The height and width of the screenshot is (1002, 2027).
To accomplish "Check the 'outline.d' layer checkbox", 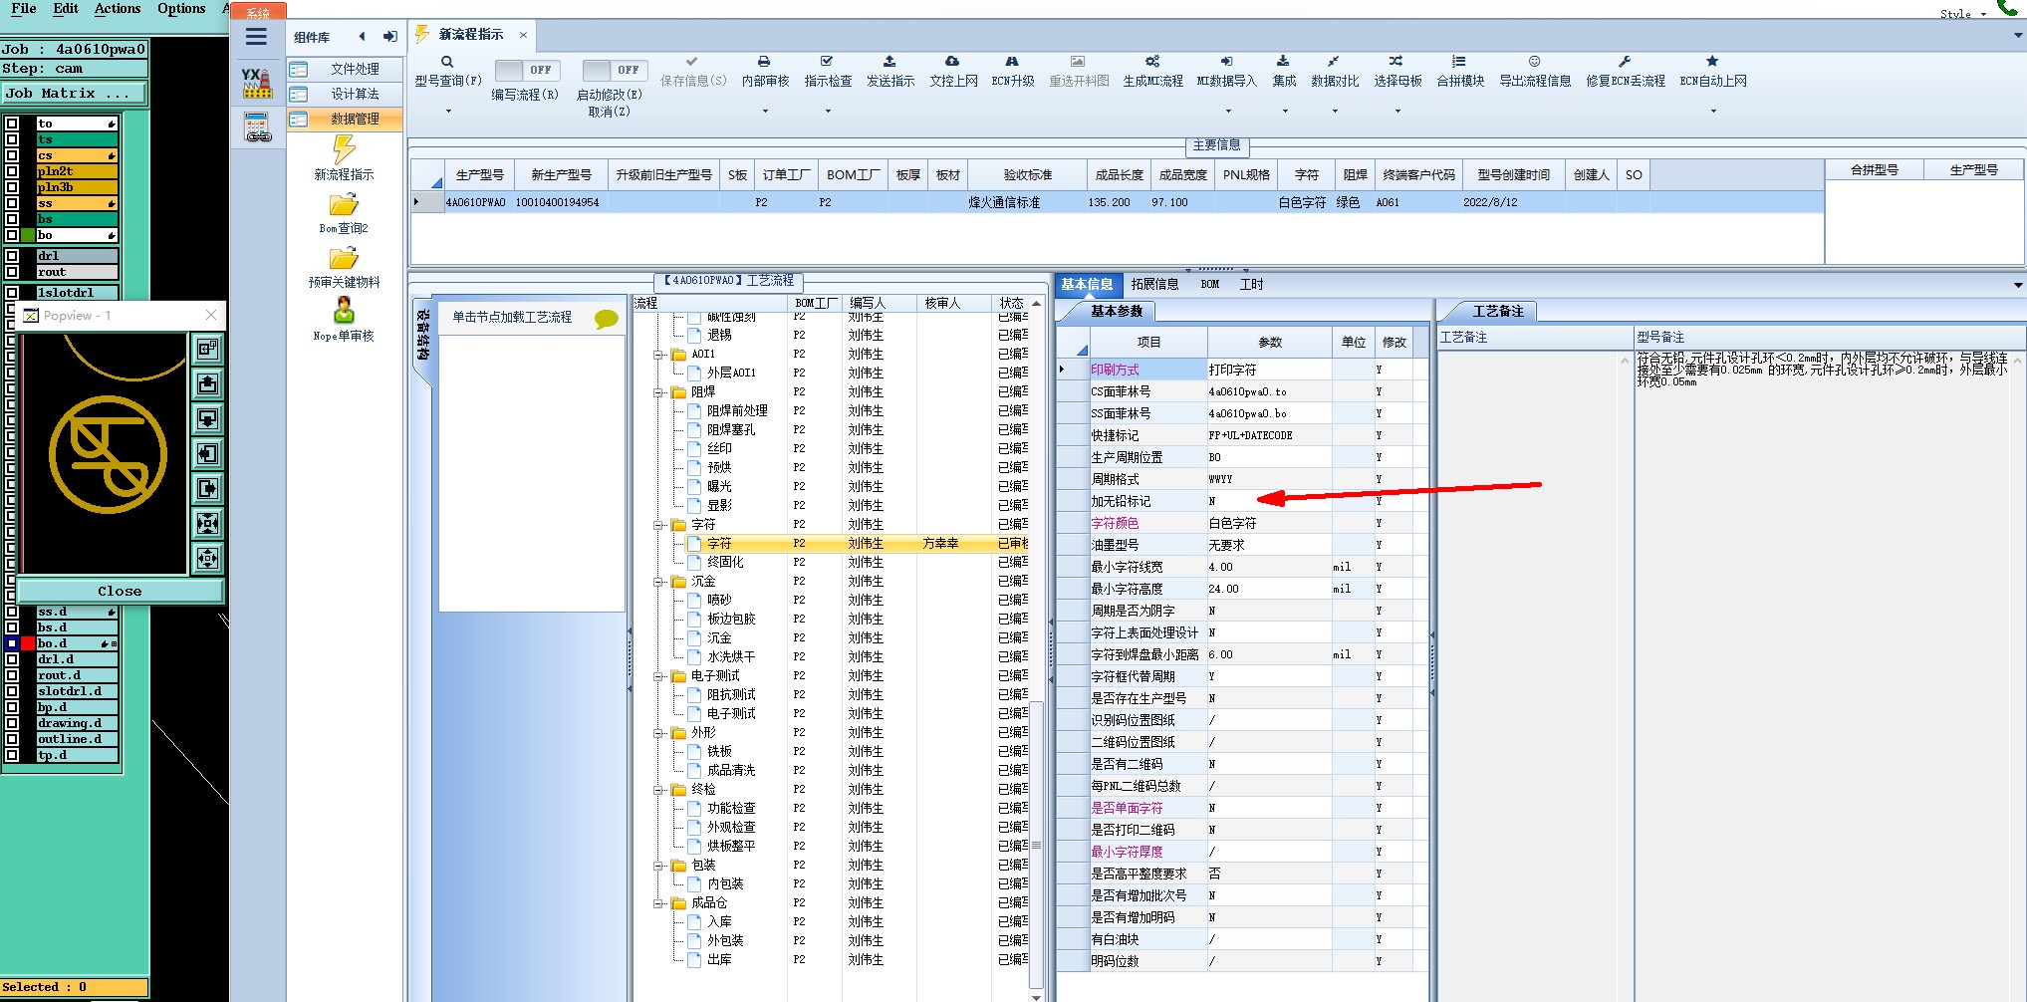I will pos(12,739).
